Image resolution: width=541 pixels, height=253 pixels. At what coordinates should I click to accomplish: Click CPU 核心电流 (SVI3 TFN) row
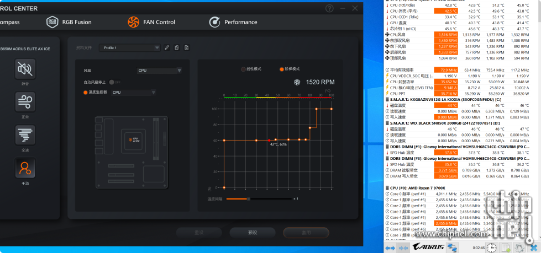457,88
